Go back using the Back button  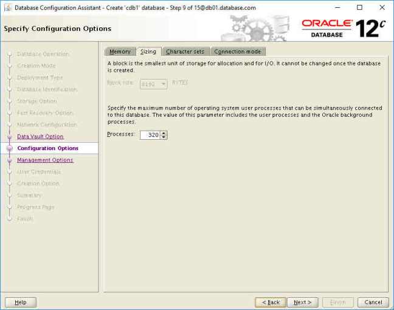pyautogui.click(x=271, y=302)
